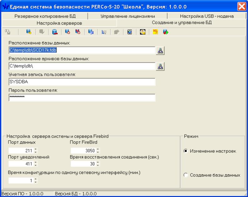Open the 'Управление лицензиями' tab
The width and height of the screenshot is (248, 197).
pyautogui.click(x=128, y=16)
